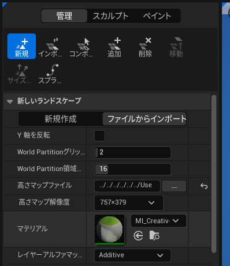Switch to the 管理 mode tab

point(64,16)
